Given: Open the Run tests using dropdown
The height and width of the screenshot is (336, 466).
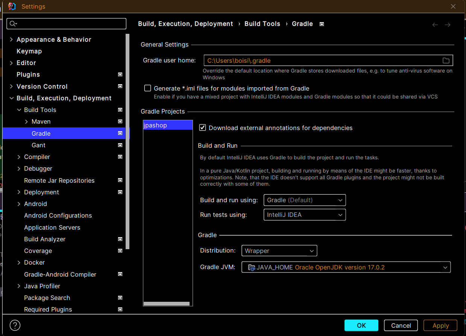Looking at the screenshot, I should (305, 215).
